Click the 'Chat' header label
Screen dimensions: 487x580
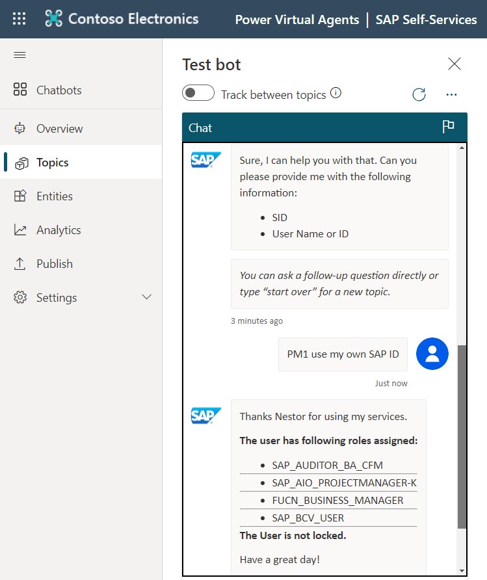point(200,127)
